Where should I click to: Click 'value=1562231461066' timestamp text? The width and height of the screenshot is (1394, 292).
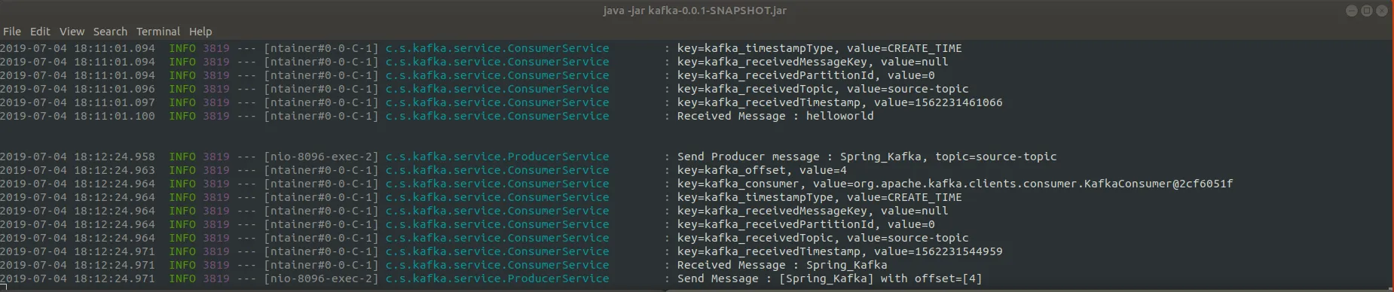click(938, 102)
